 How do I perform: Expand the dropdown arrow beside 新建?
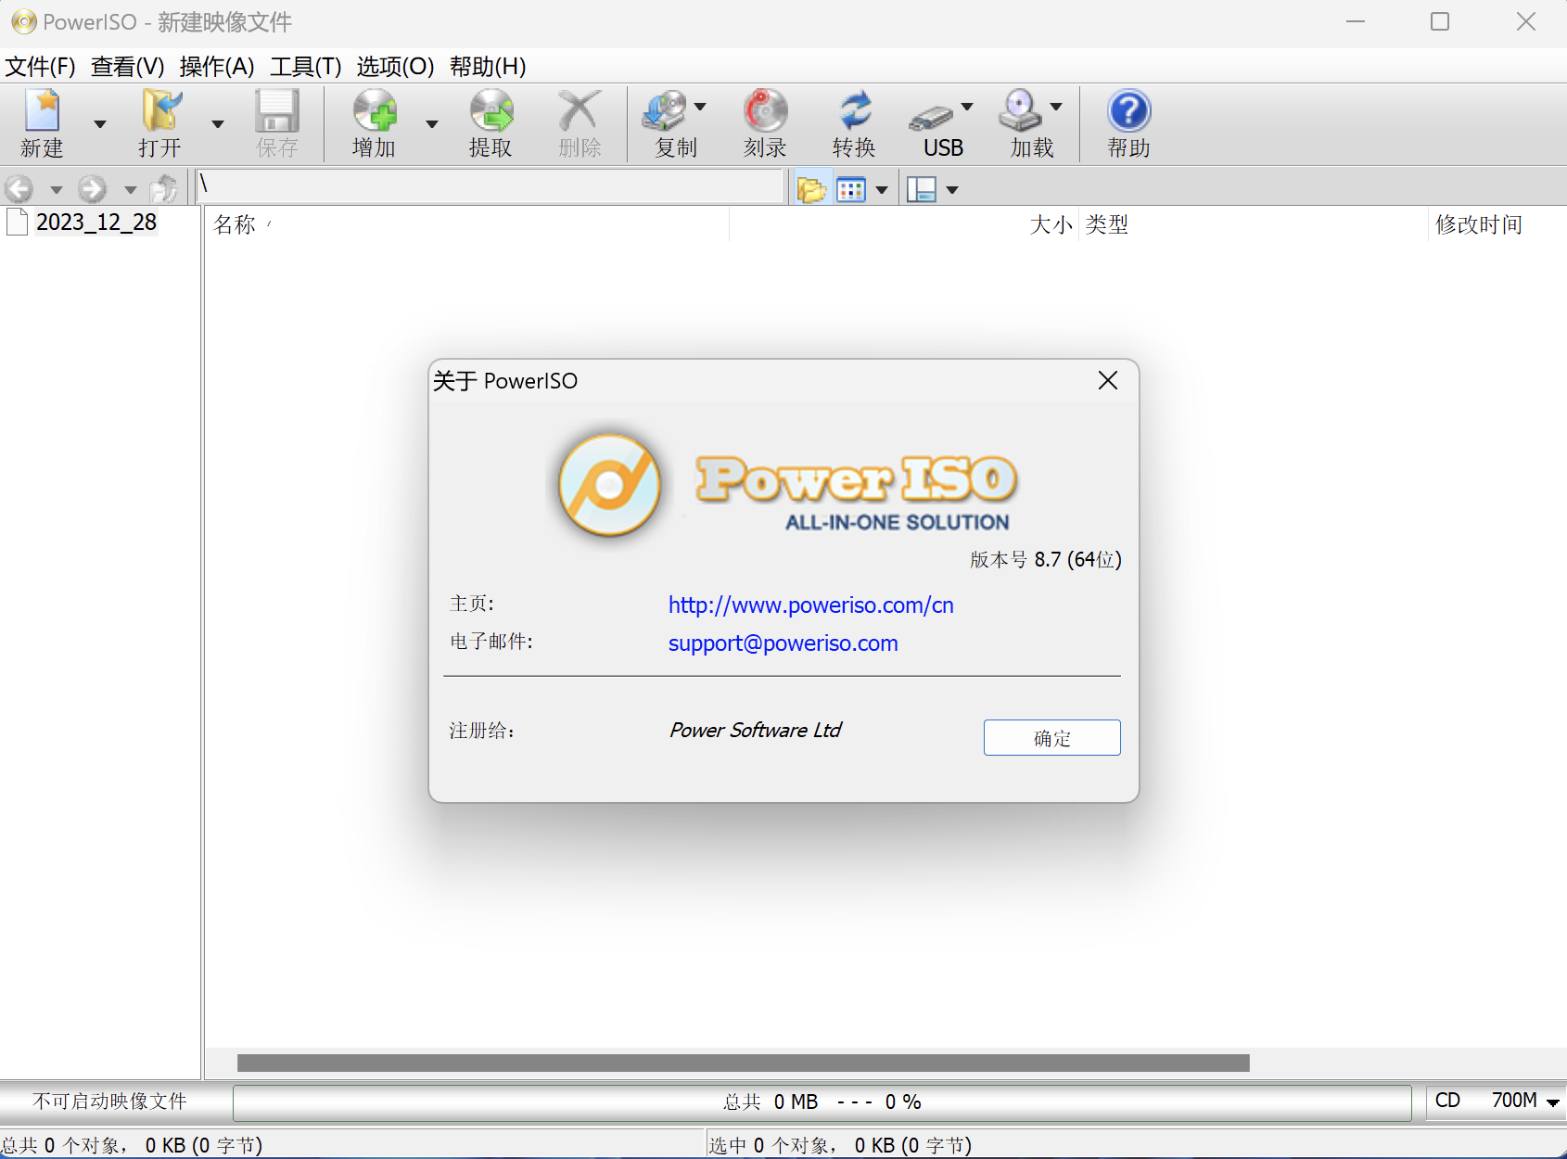pos(100,124)
